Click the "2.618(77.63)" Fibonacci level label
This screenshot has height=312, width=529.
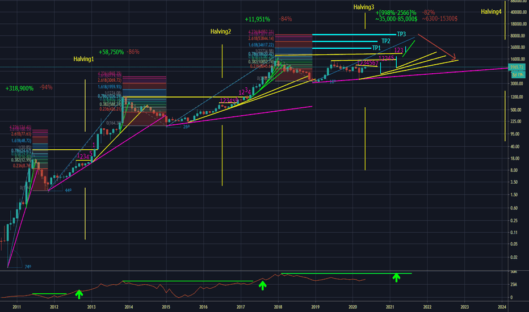pyautogui.click(x=21, y=134)
